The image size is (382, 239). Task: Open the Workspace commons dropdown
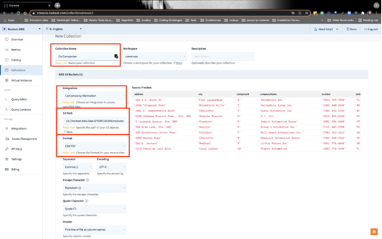coord(155,56)
